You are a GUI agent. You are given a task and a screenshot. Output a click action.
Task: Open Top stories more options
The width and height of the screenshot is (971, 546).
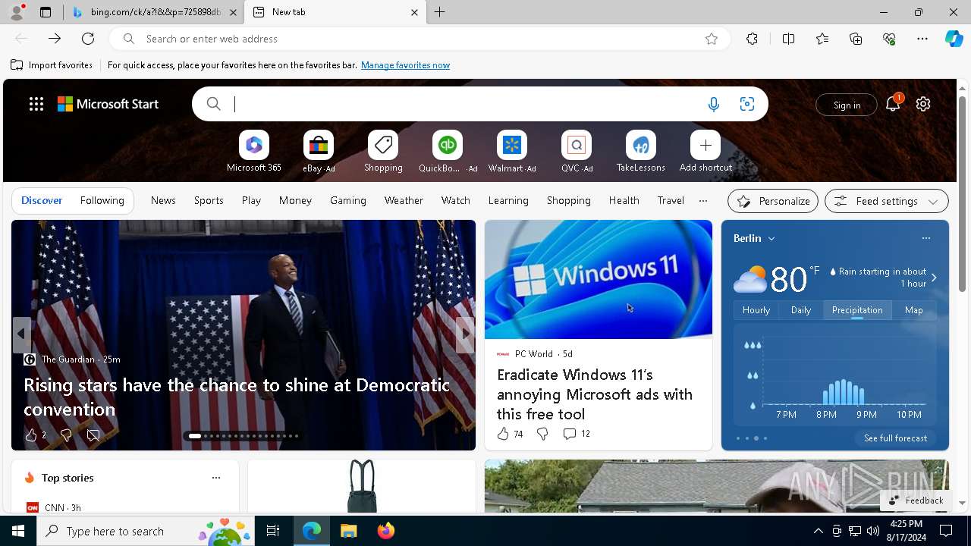tap(216, 478)
